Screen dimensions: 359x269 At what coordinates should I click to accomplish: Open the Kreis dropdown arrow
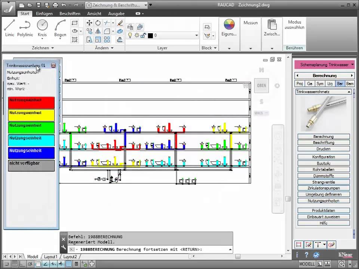click(x=42, y=39)
